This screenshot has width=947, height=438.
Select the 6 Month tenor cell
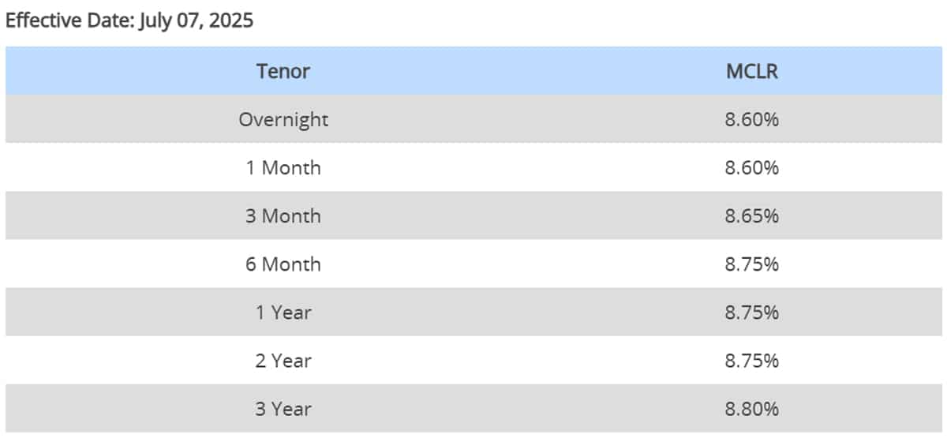[x=283, y=264]
